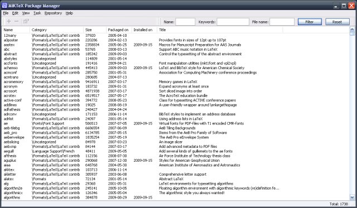Select the adrlist package row
The width and height of the screenshot is (357, 208).
click(x=176, y=119)
